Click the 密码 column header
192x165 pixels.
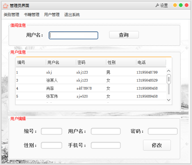click(x=91, y=62)
